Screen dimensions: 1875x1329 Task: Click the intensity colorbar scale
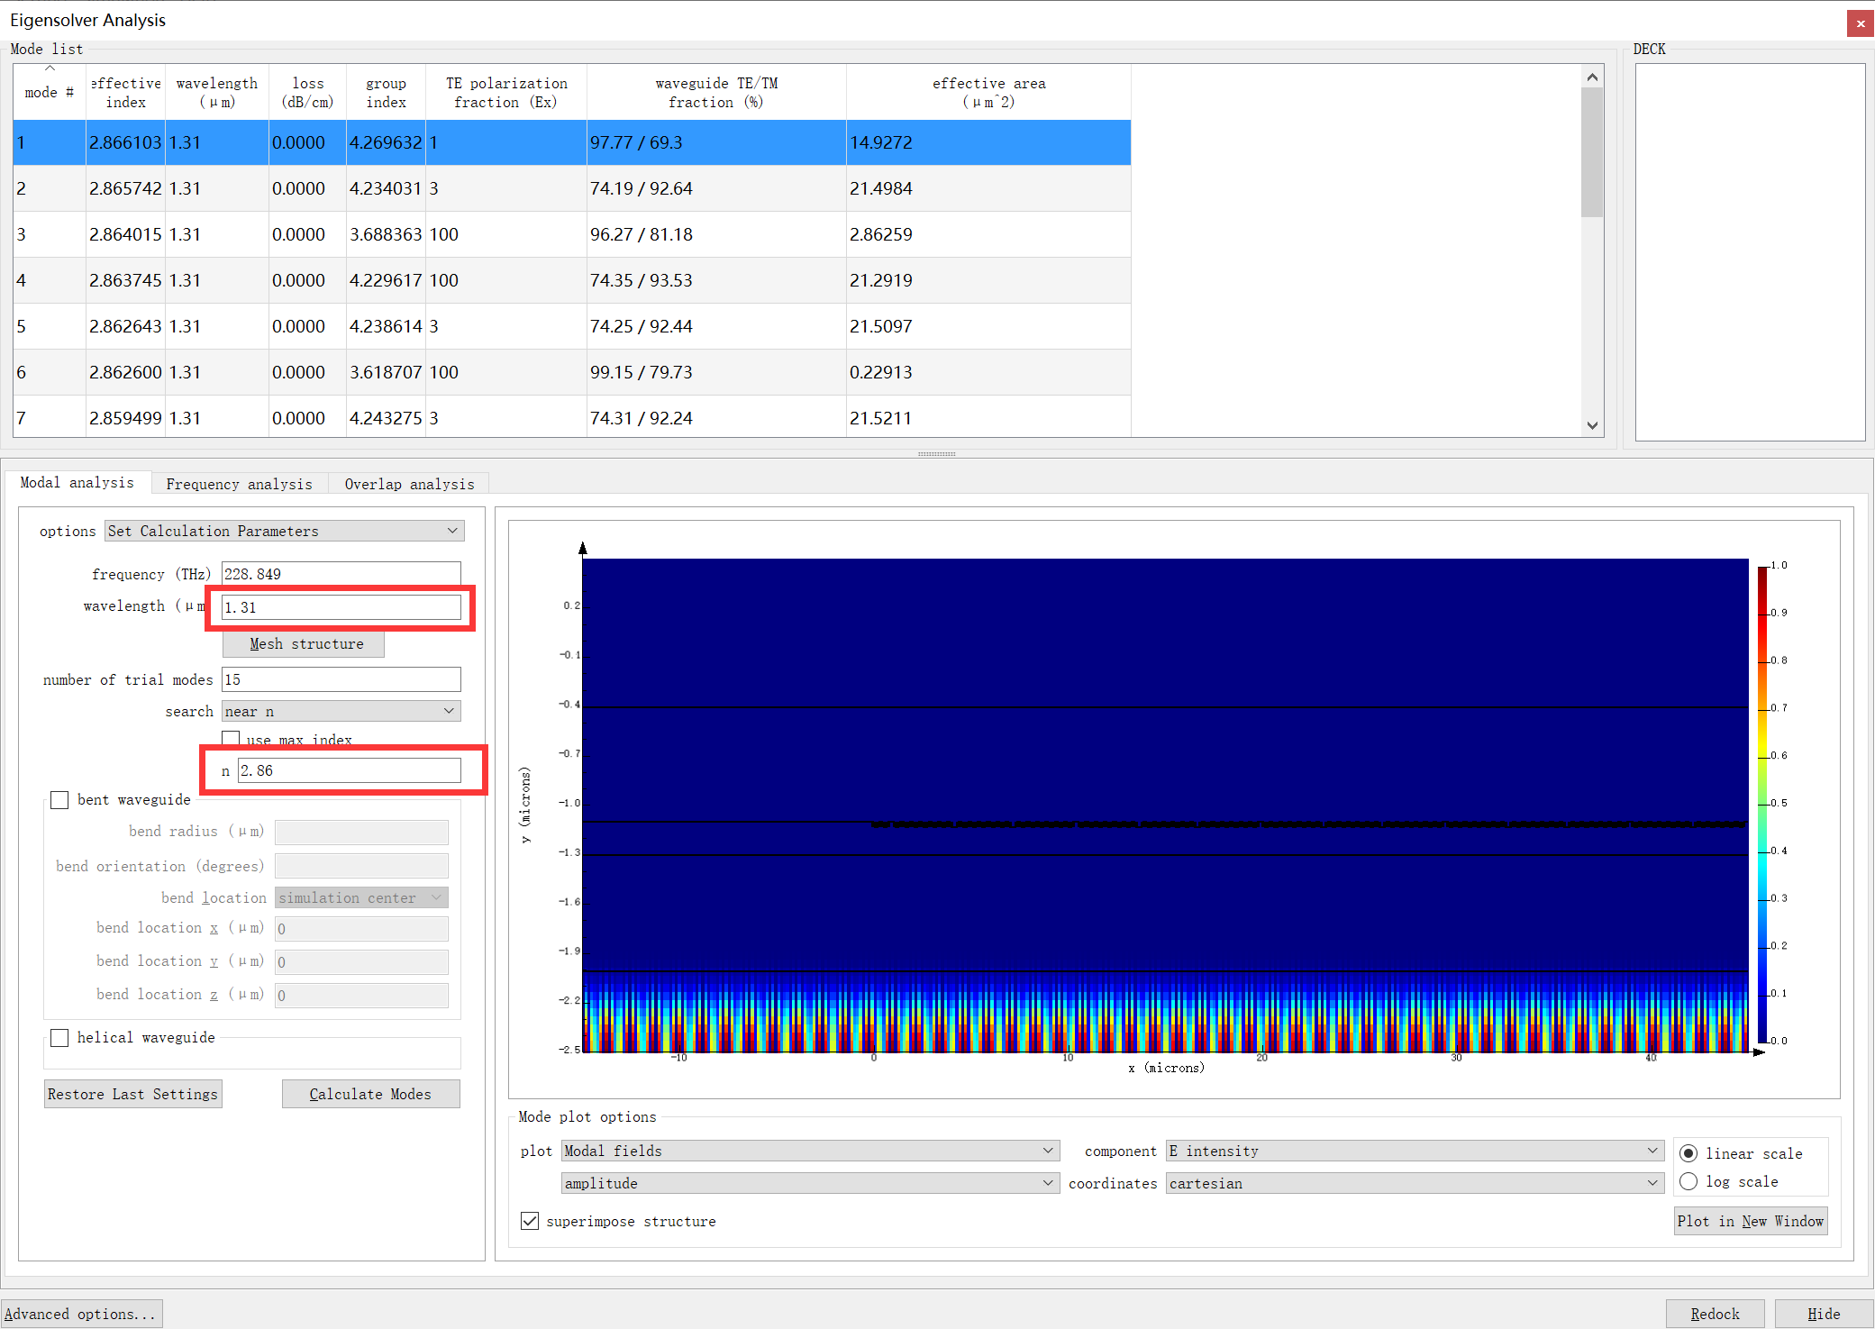1762,803
